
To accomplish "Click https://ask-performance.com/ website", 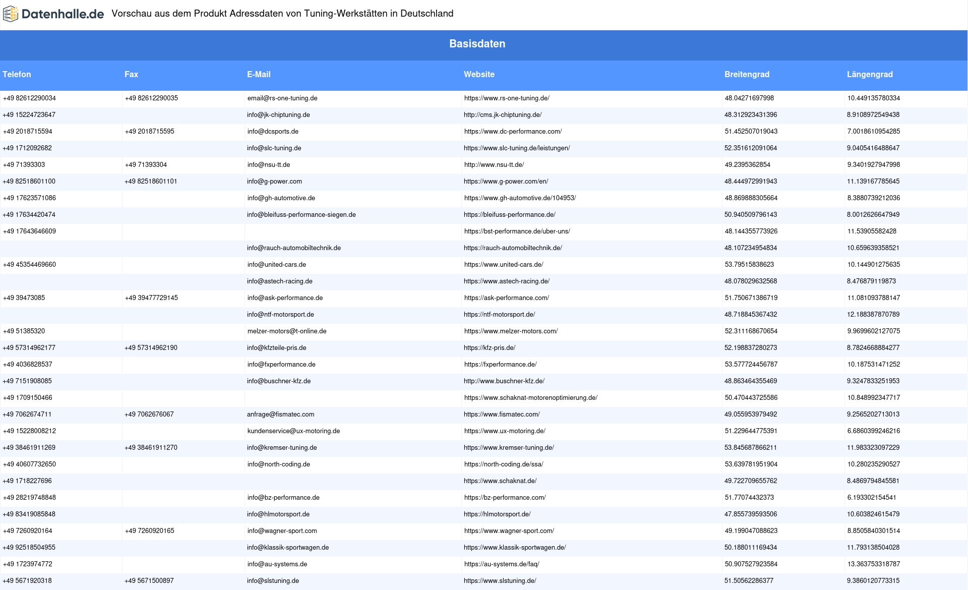I will 507,298.
